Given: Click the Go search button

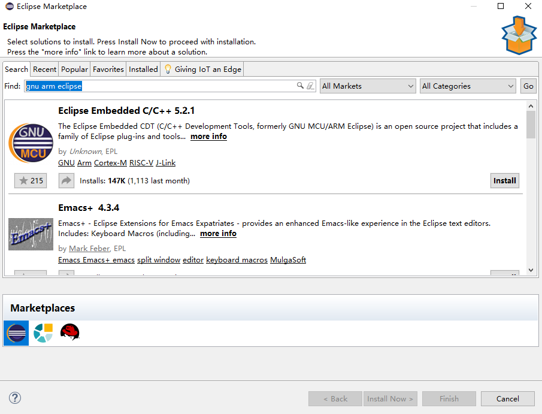Looking at the screenshot, I should tap(528, 86).
